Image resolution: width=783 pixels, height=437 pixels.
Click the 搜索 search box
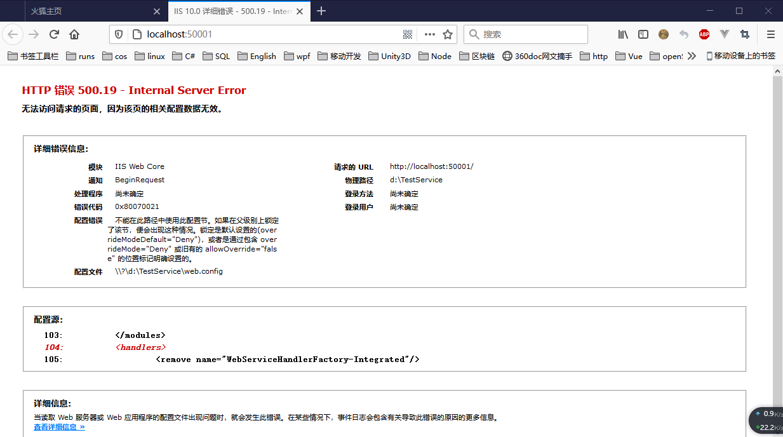(x=526, y=34)
